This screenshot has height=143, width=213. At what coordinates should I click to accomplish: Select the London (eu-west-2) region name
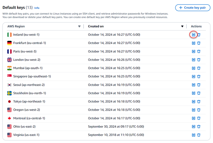[27, 60]
